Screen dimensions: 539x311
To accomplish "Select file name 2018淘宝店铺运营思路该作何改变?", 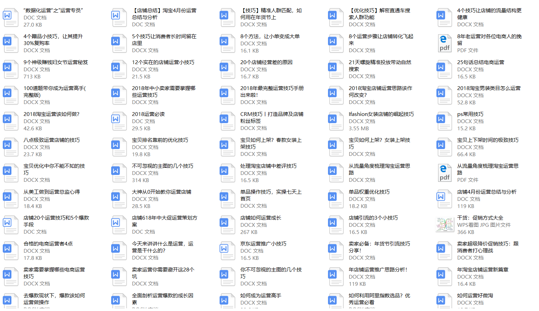I will pos(380,91).
